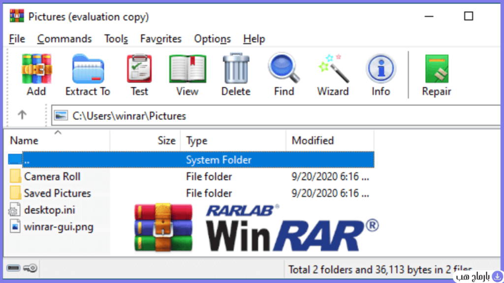Open the Favorites menu
Viewport: 504px width, 283px height.
pyautogui.click(x=161, y=39)
